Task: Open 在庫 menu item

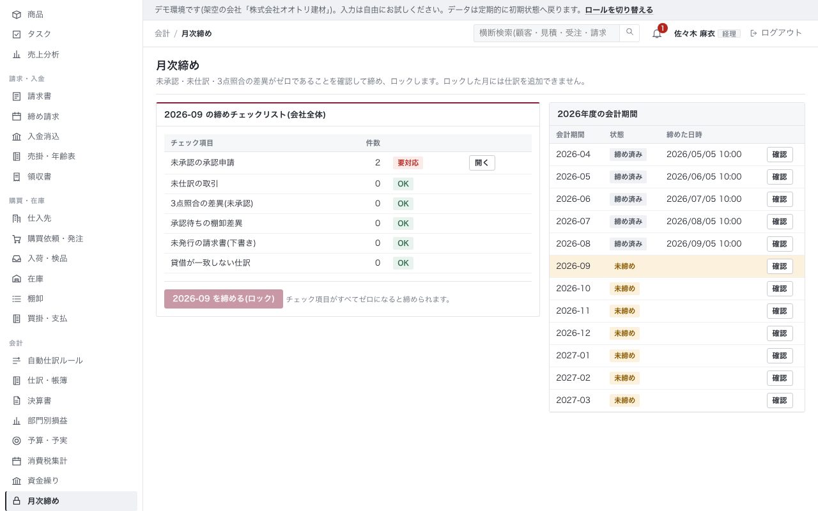Action: (x=71, y=278)
